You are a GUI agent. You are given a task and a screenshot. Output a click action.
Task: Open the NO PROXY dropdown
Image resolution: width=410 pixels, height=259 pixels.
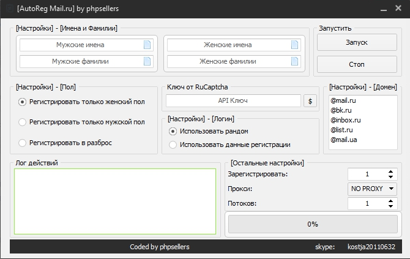pos(373,189)
